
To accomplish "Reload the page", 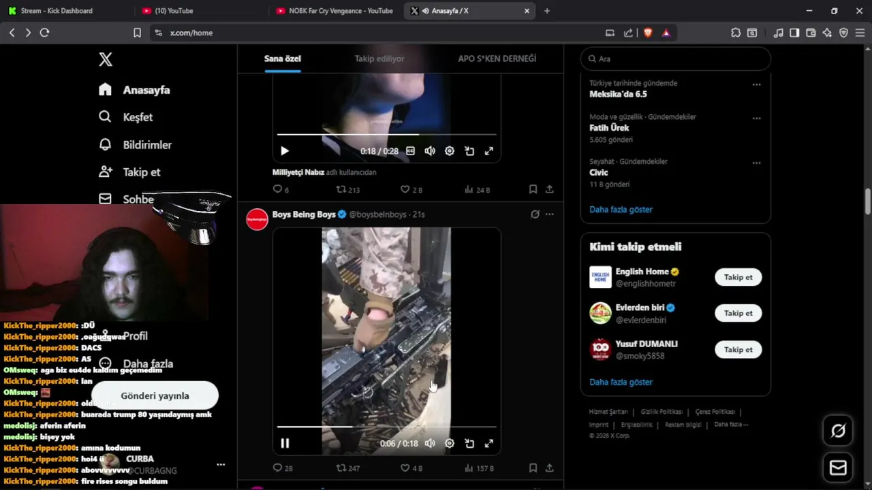I will [x=45, y=33].
